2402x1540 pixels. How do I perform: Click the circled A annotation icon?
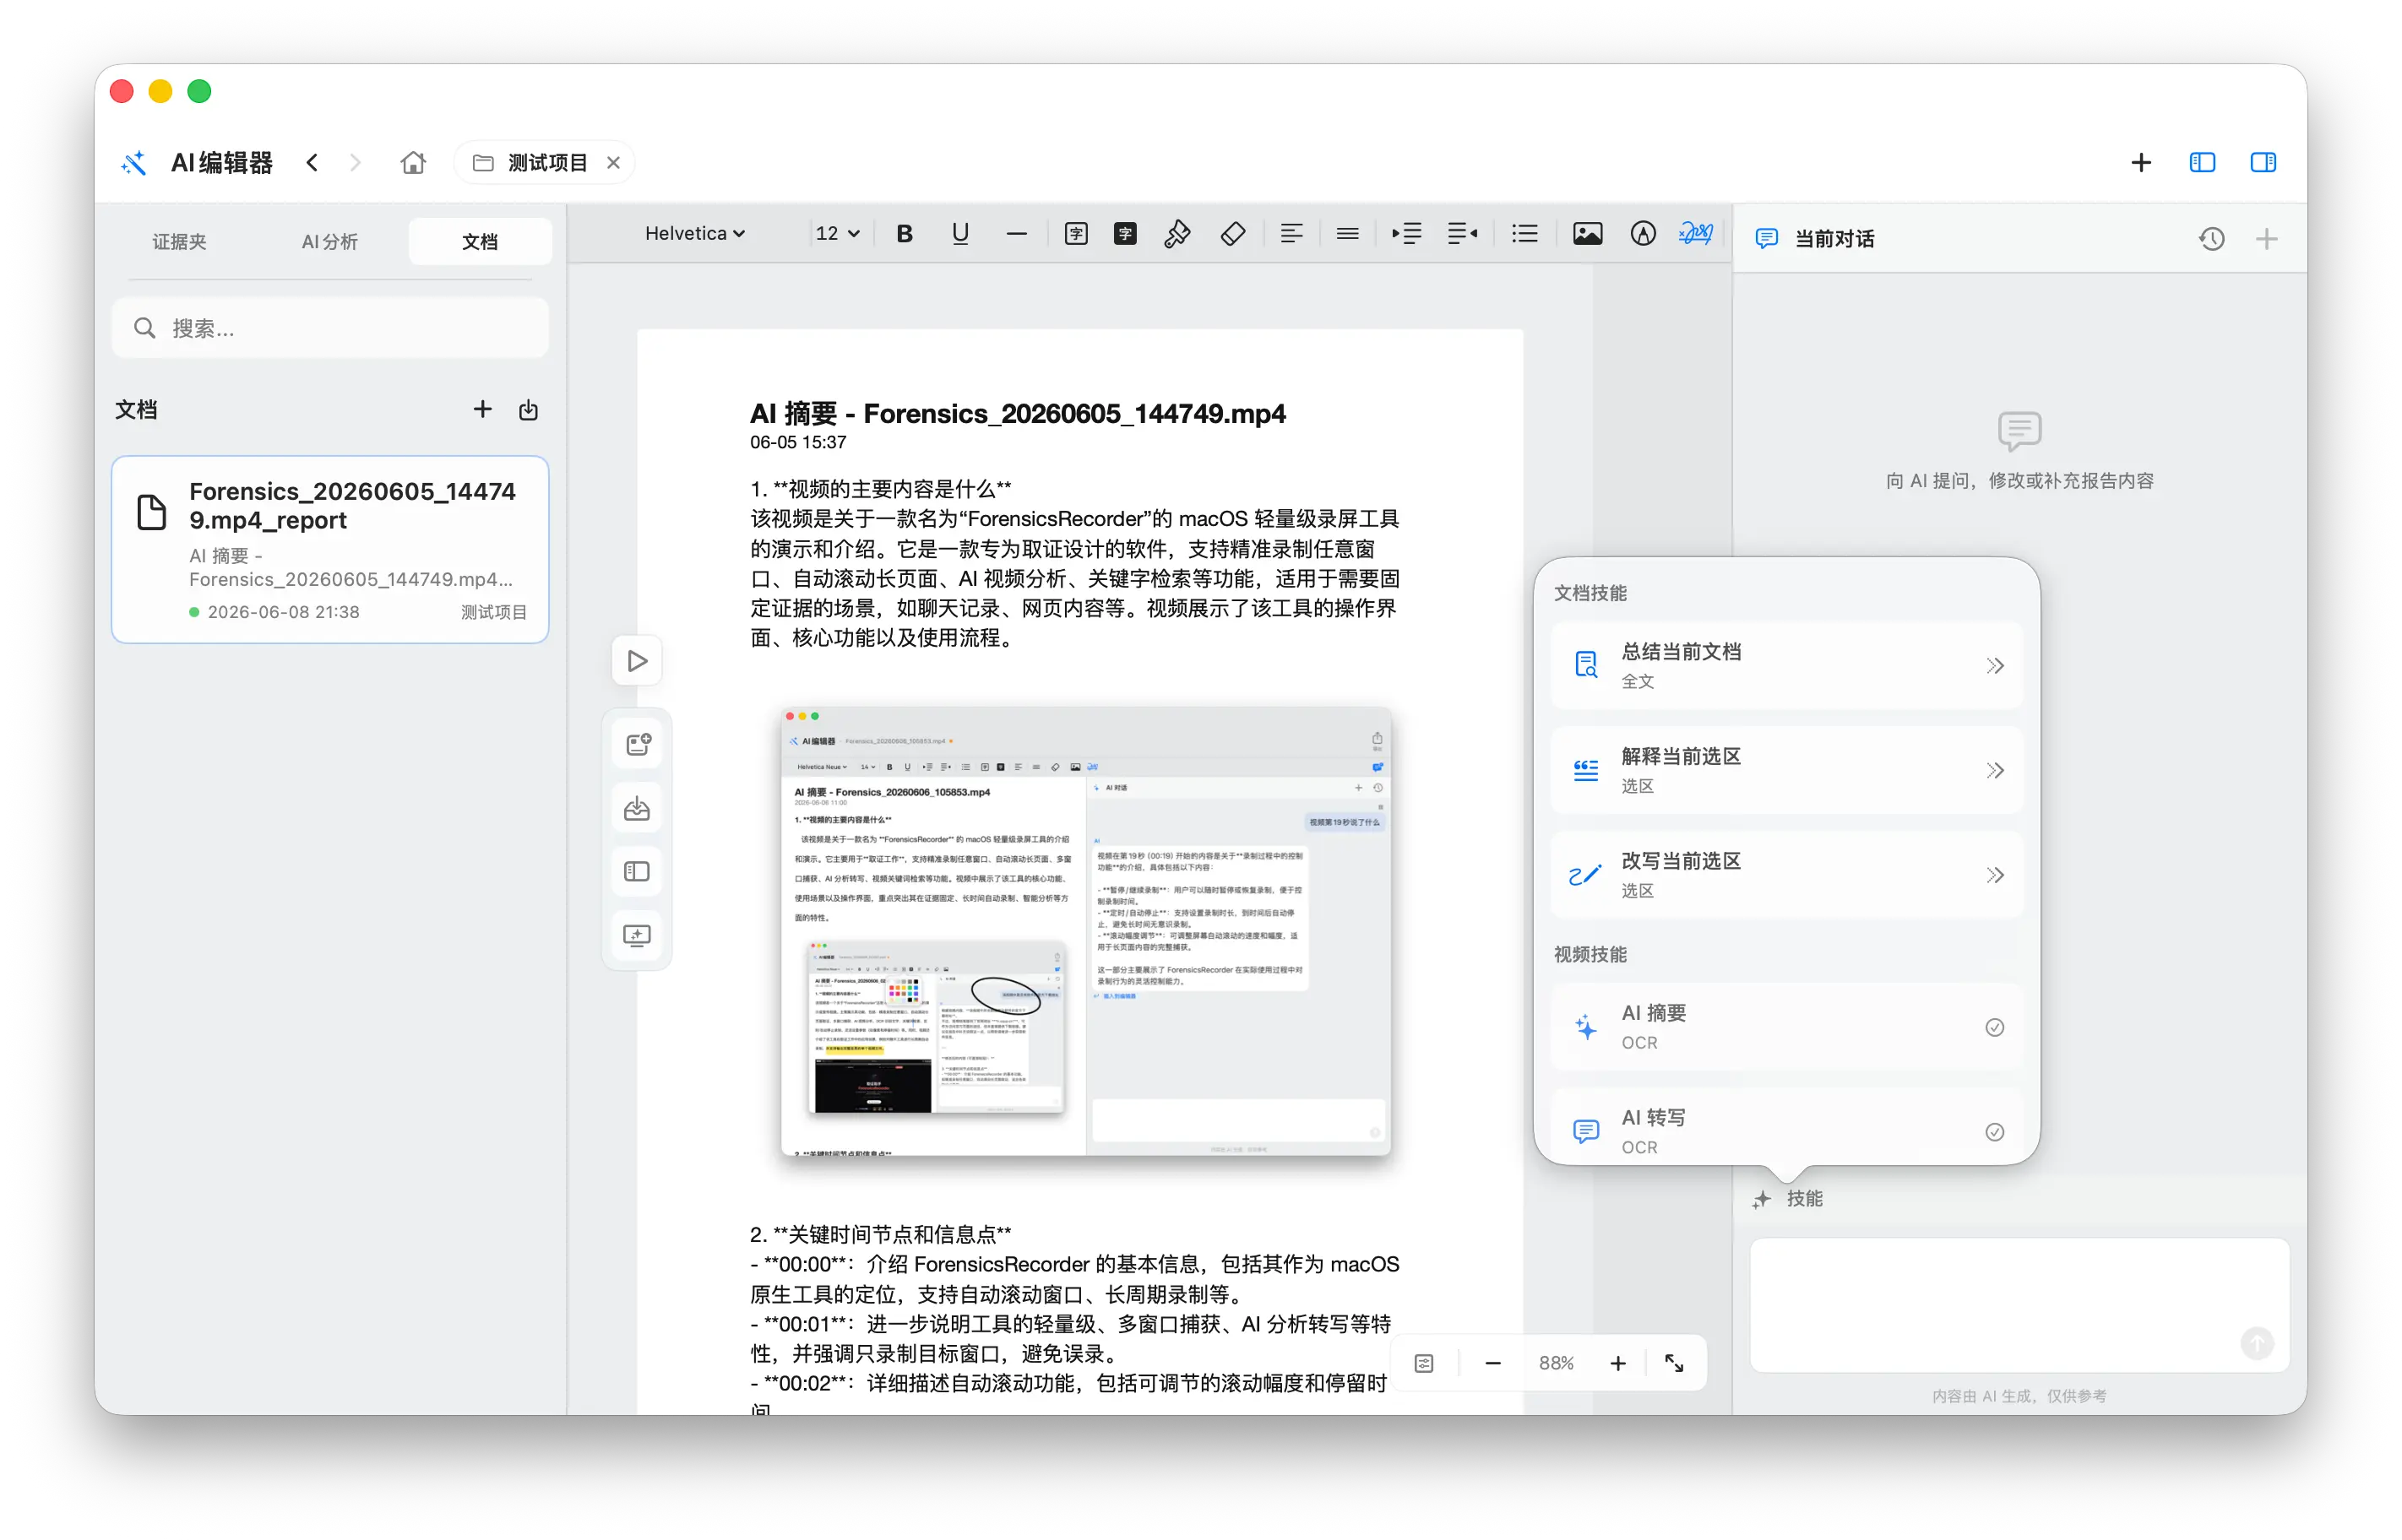tap(1643, 233)
